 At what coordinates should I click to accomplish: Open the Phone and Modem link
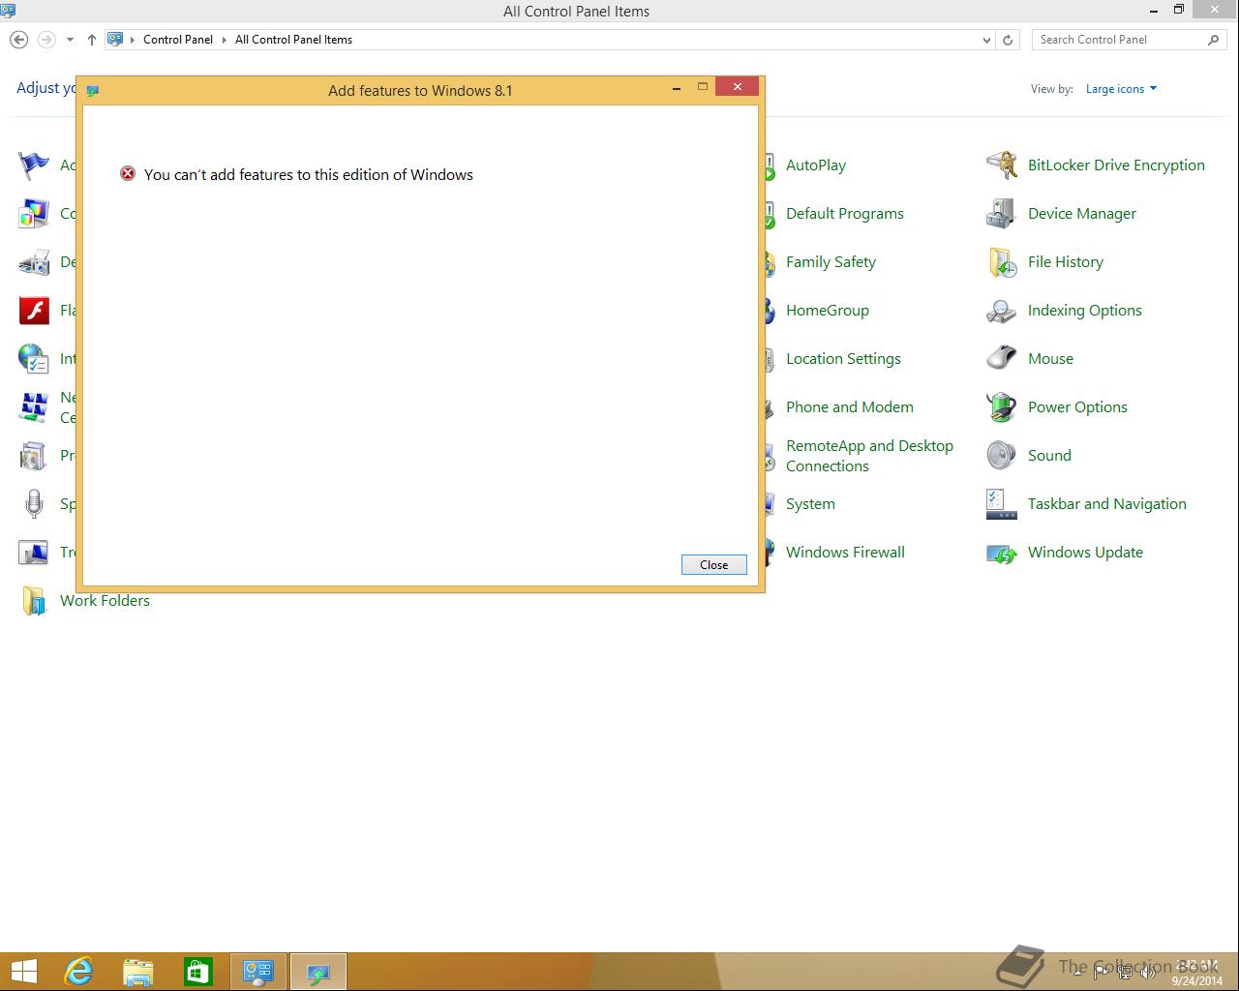(x=850, y=407)
